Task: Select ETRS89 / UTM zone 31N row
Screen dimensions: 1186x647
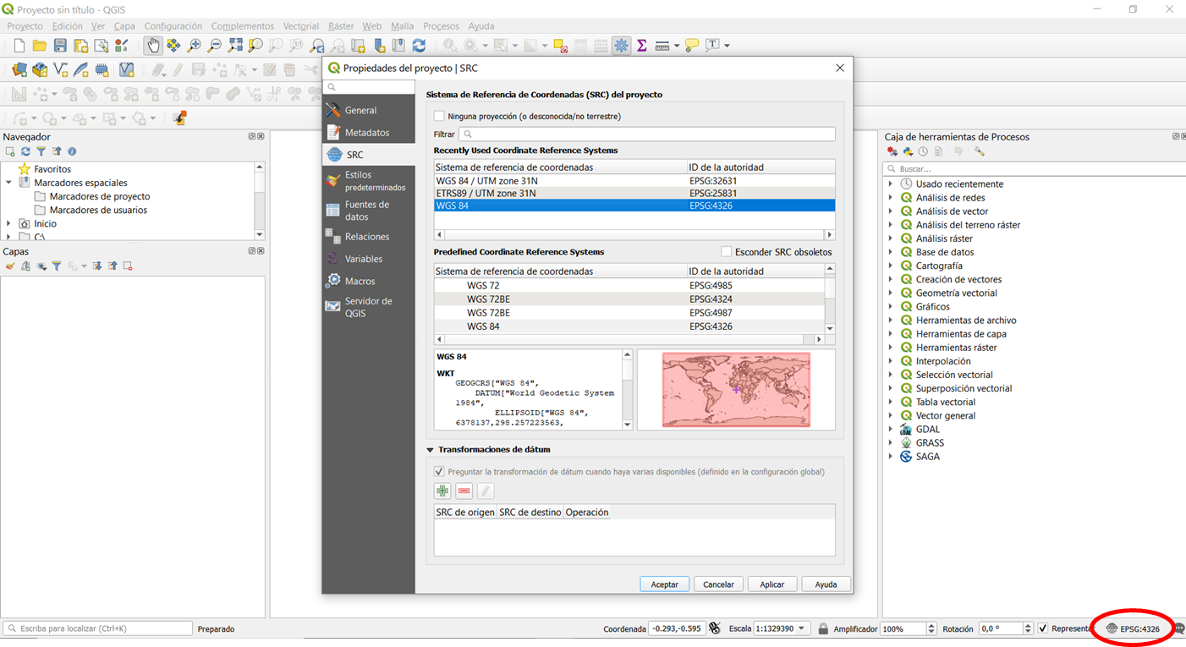Action: [x=634, y=194]
